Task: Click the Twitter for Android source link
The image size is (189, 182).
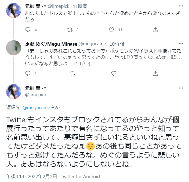Action: [80, 176]
